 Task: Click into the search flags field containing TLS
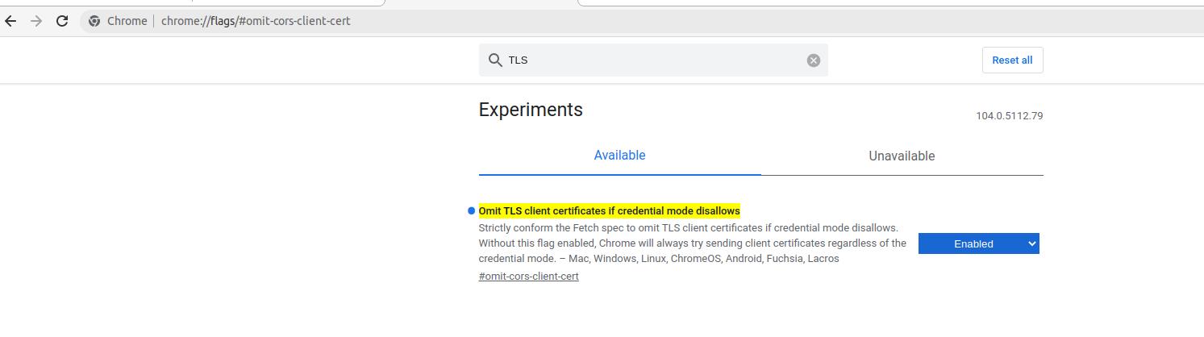[x=653, y=60]
